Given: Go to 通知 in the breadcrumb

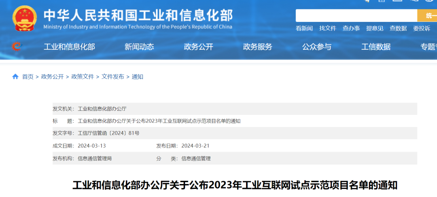Looking at the screenshot, I should [x=138, y=77].
